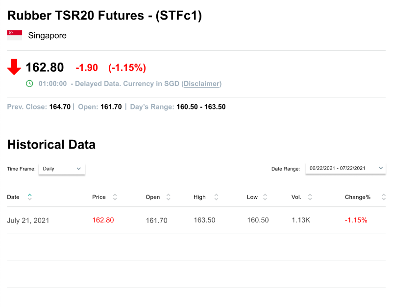The height and width of the screenshot is (308, 393).
Task: Open the Daily time frame dropdown
Action: coord(62,169)
